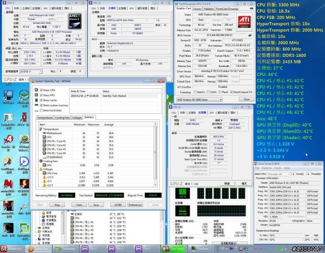Toggle the OpenCL checkbox in GPU-Z
The height and width of the screenshot is (253, 325).
tap(195, 92)
